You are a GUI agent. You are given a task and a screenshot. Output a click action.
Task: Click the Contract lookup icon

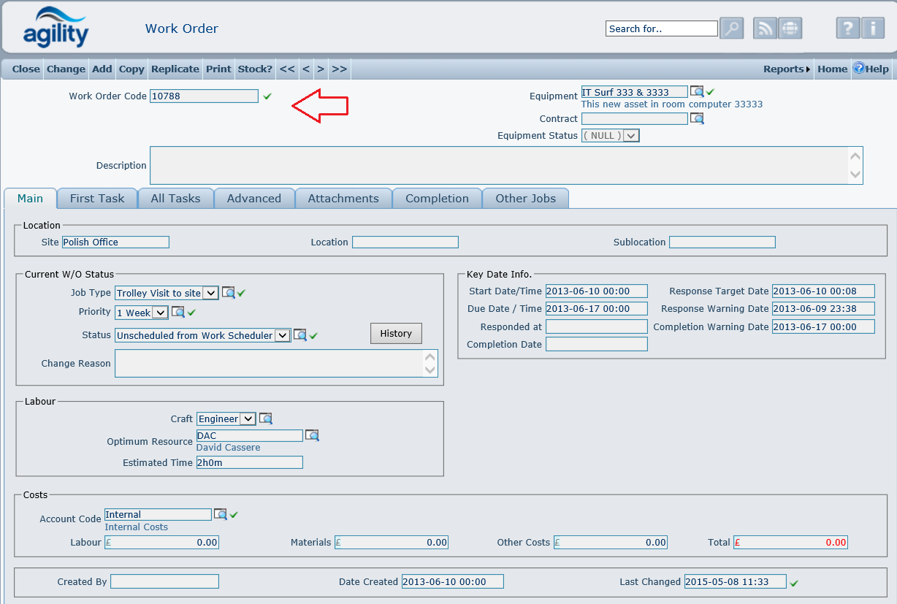point(697,118)
